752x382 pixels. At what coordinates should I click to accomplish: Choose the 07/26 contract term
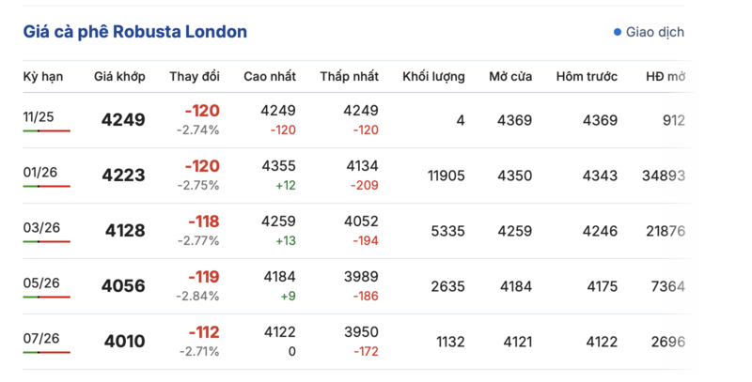tap(41, 337)
